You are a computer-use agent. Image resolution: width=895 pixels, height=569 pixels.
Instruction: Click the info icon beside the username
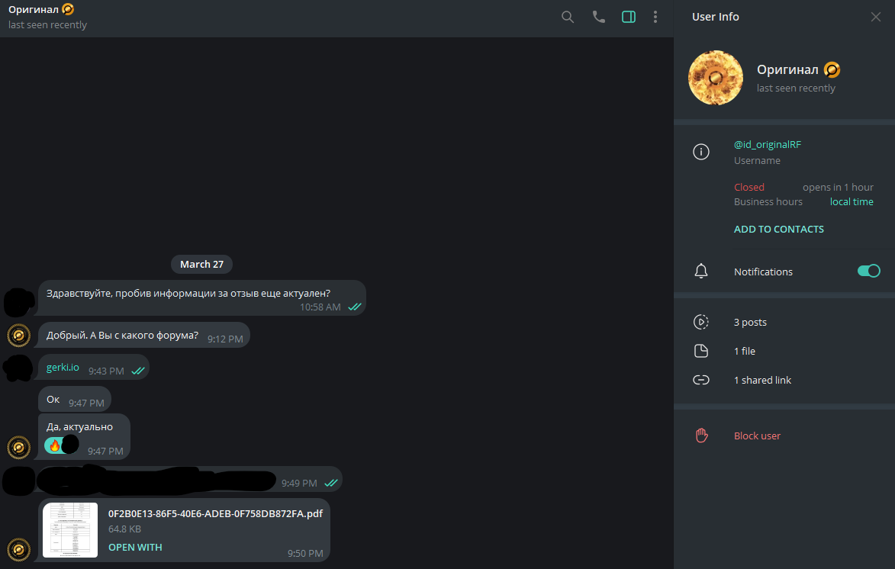point(701,152)
